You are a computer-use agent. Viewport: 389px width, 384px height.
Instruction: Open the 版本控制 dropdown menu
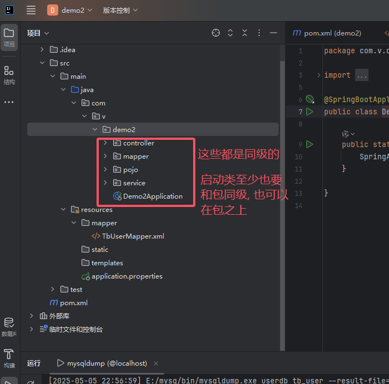[x=120, y=10]
